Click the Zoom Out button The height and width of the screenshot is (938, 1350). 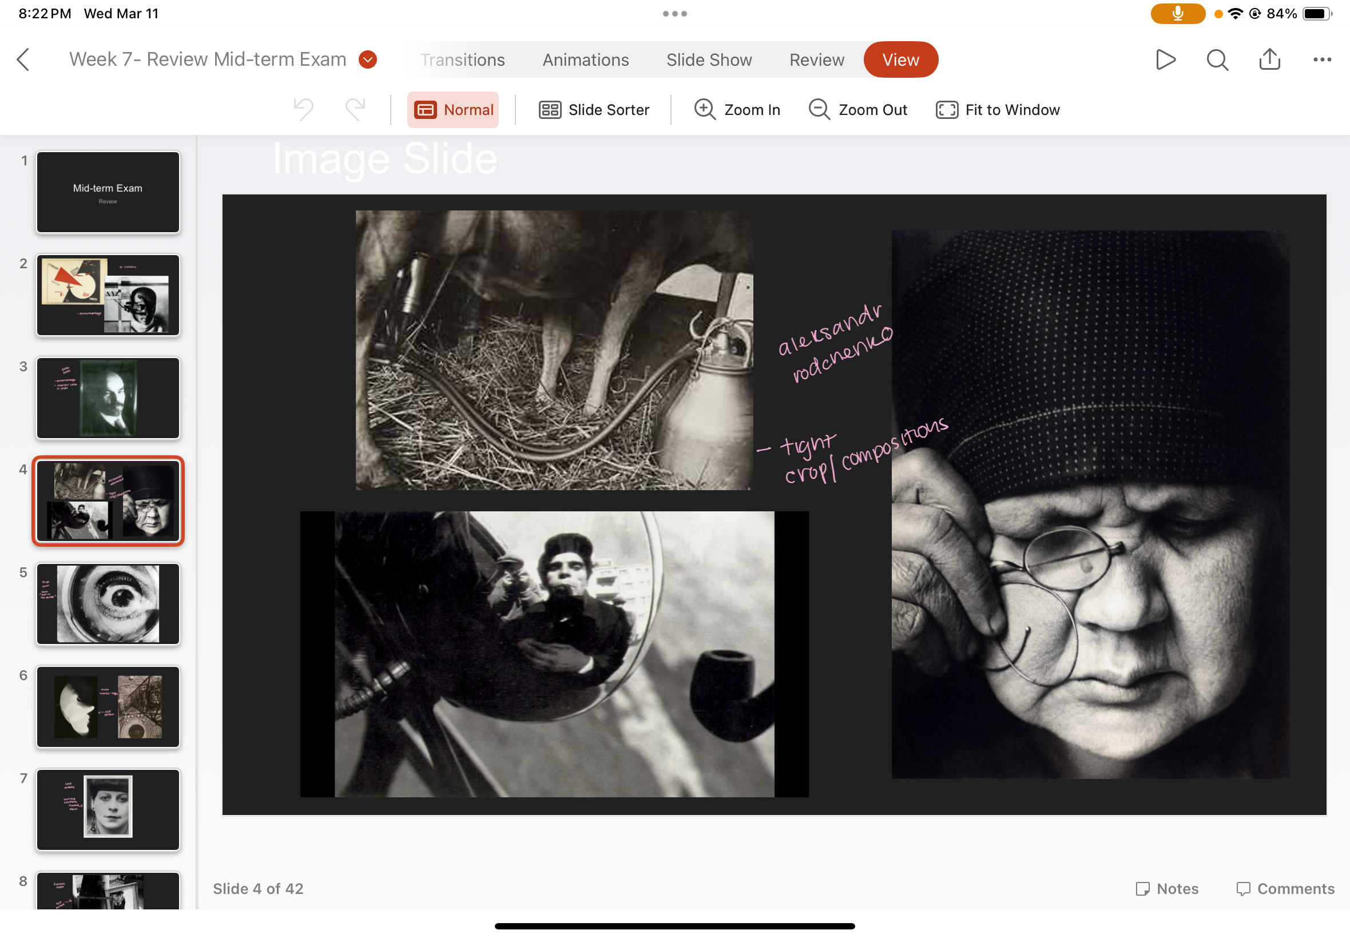[857, 110]
